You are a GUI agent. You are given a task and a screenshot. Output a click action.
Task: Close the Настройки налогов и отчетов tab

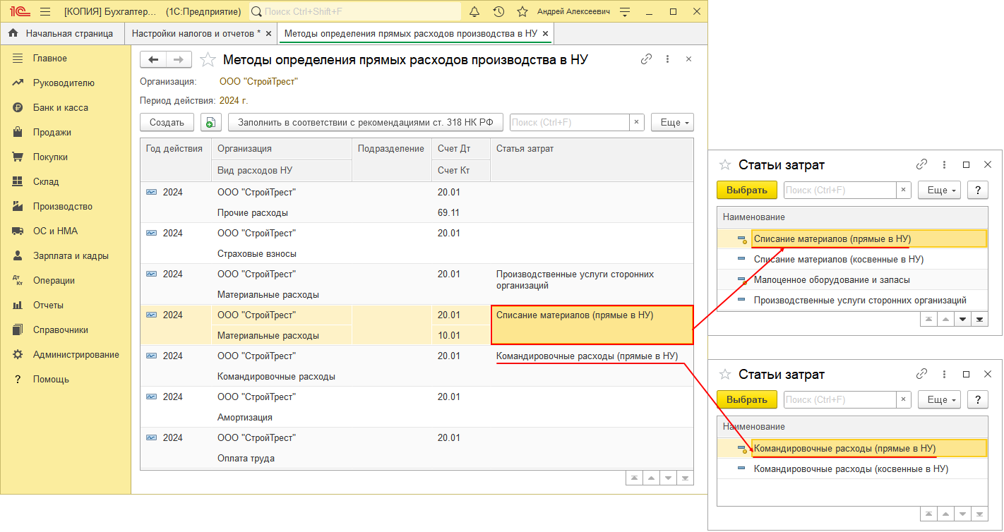pyautogui.click(x=268, y=33)
